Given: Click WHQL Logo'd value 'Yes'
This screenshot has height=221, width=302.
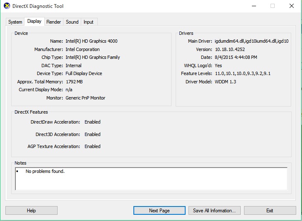Looking at the screenshot, I should point(218,66).
